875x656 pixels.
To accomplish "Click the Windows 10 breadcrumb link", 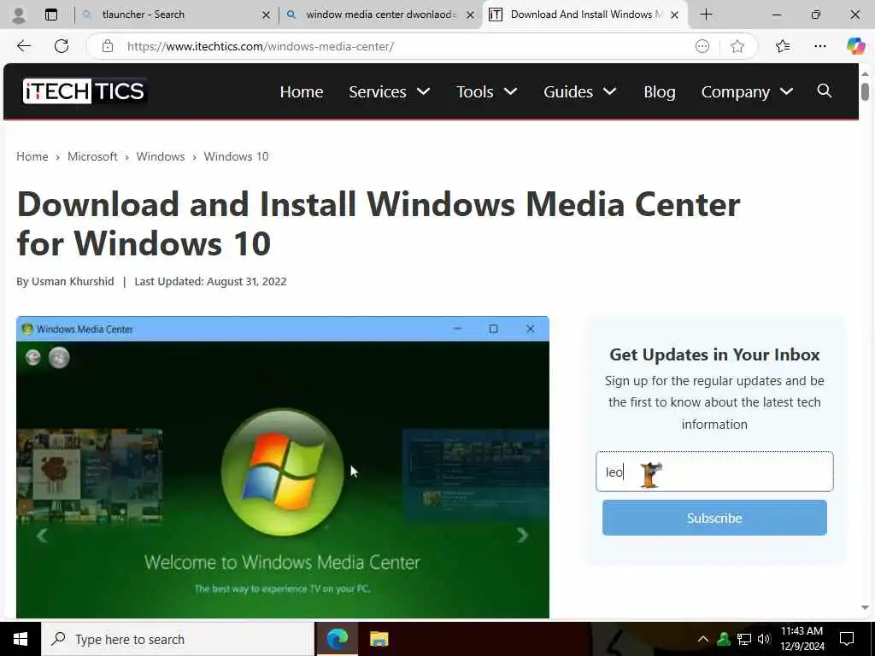I will pos(236,156).
